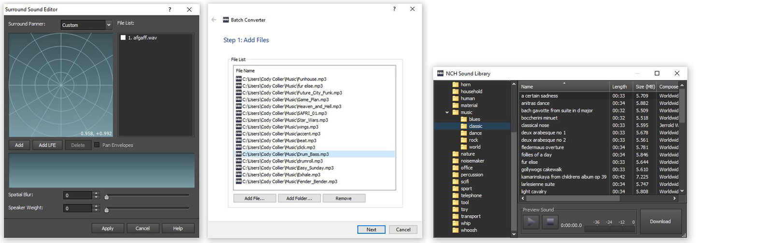Viewport: 773px width, 243px height.
Task: Click the Add File... button
Action: pos(255,198)
